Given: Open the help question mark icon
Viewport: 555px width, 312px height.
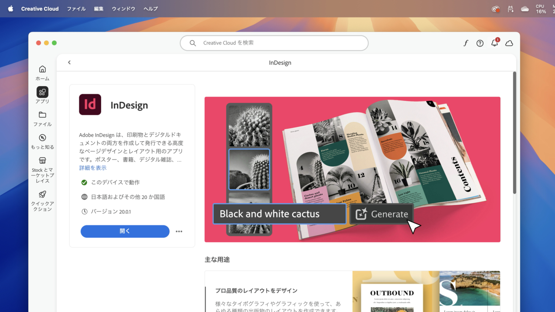Looking at the screenshot, I should [x=480, y=43].
